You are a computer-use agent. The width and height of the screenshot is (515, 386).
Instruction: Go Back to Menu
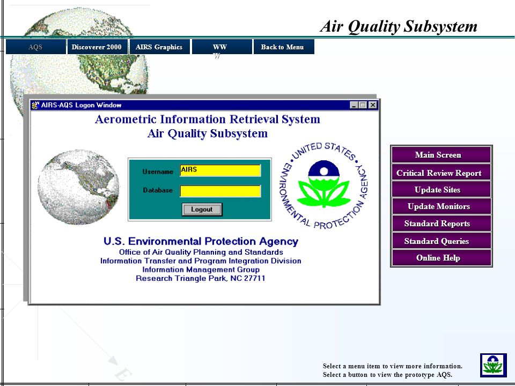284,47
